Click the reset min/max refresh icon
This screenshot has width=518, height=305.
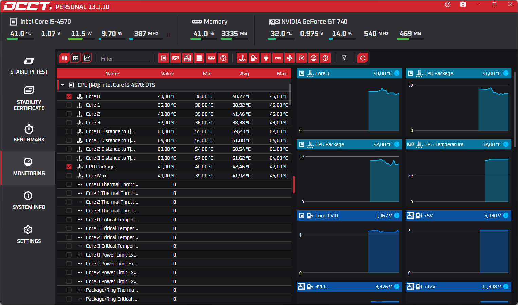[363, 58]
